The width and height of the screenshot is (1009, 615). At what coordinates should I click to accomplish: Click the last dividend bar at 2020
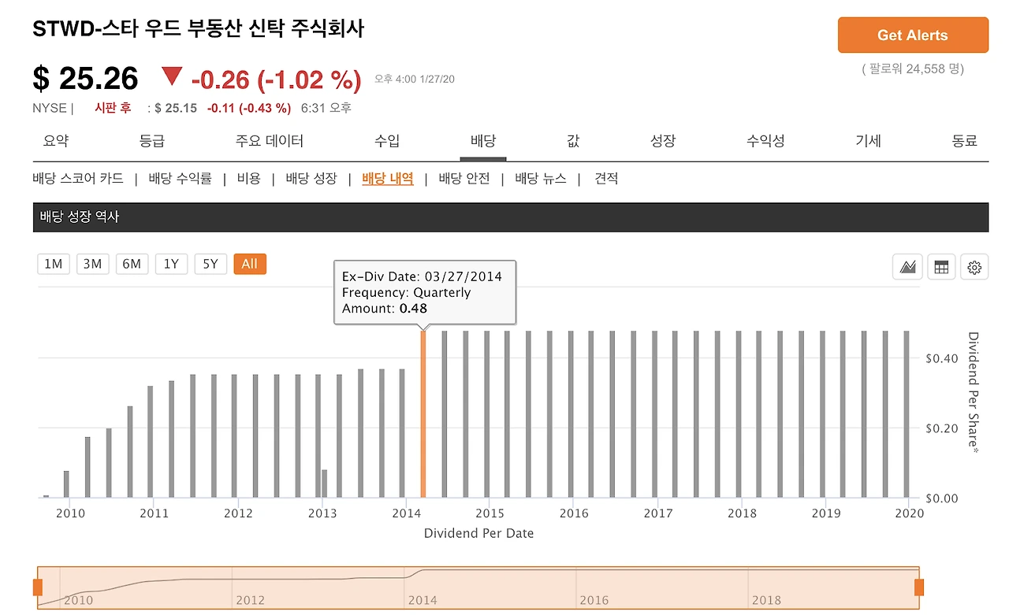907,414
